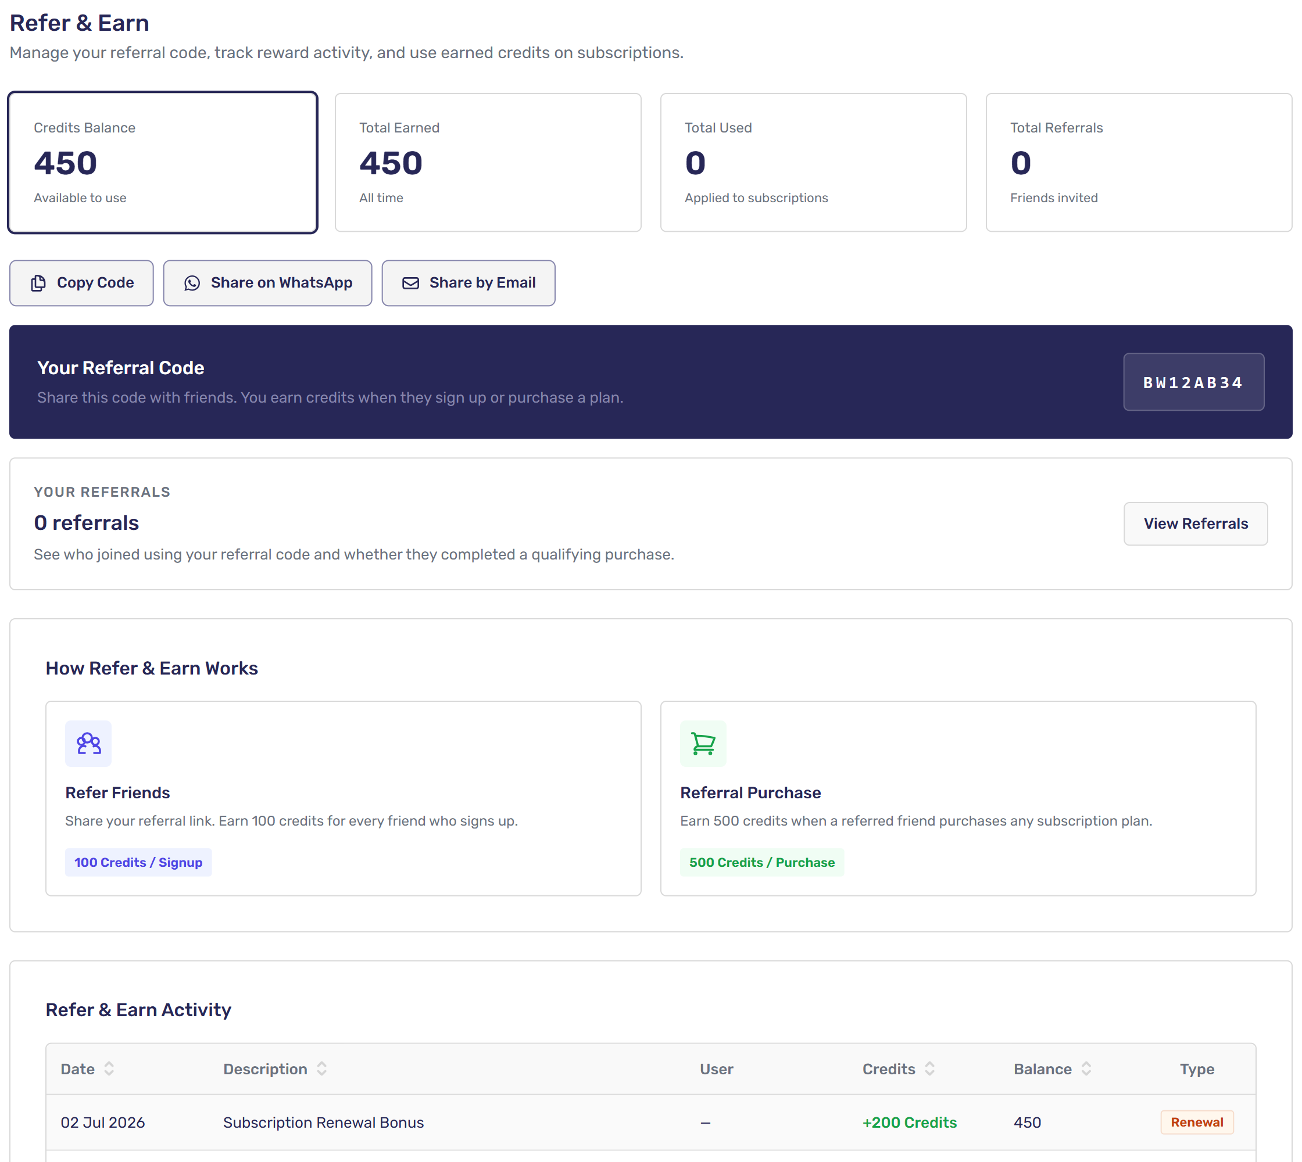The height and width of the screenshot is (1162, 1302).
Task: Click the User column header
Action: click(x=716, y=1069)
